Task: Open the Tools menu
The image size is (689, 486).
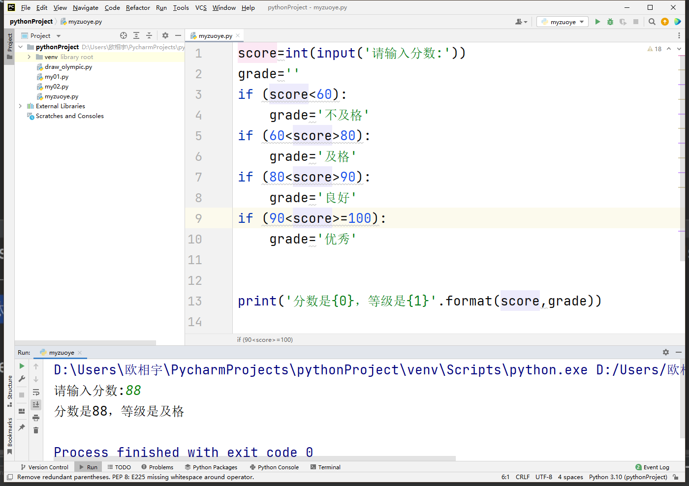Action: click(181, 7)
